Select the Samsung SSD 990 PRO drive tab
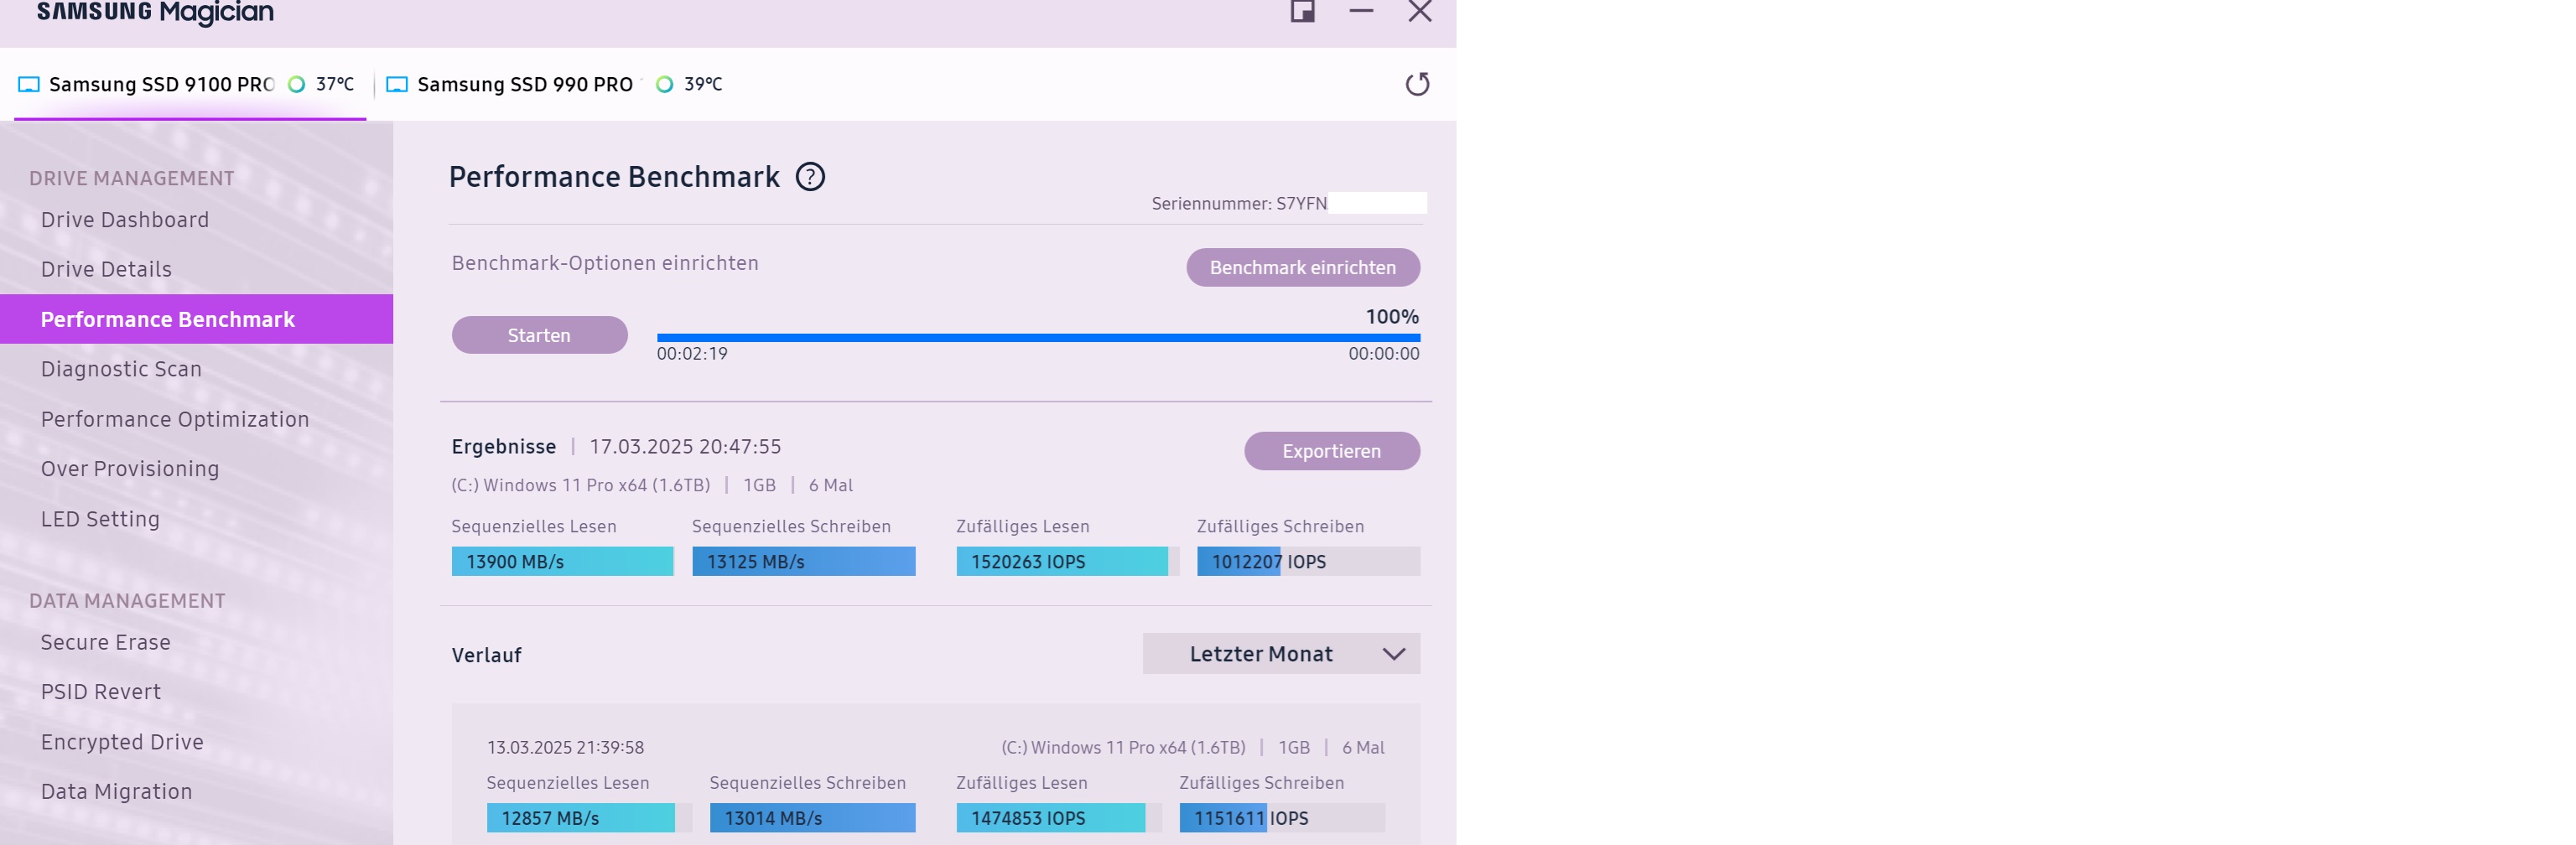 point(525,84)
